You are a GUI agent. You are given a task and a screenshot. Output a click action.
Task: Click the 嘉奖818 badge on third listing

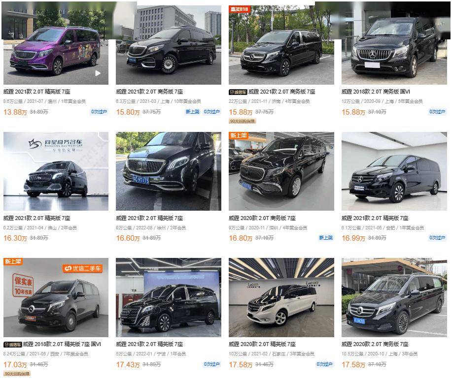coord(239,9)
